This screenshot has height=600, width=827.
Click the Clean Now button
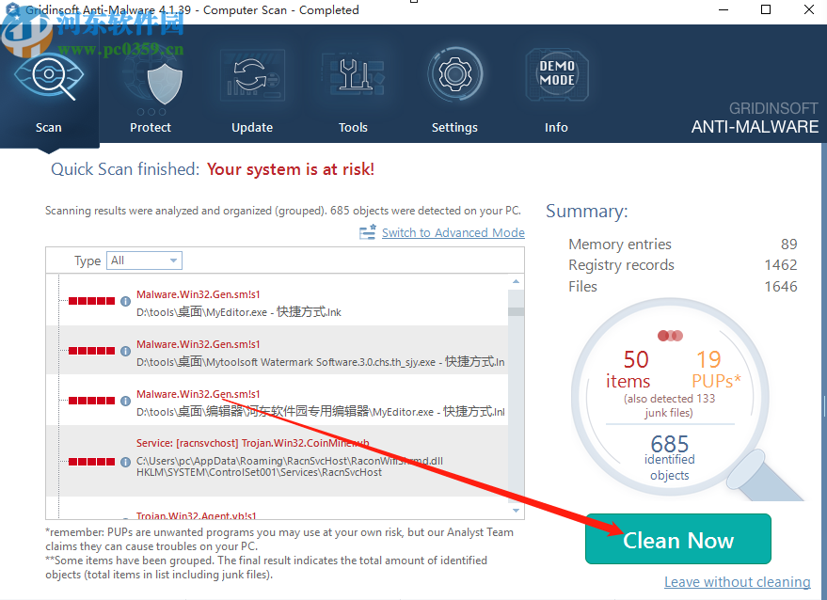pyautogui.click(x=678, y=539)
